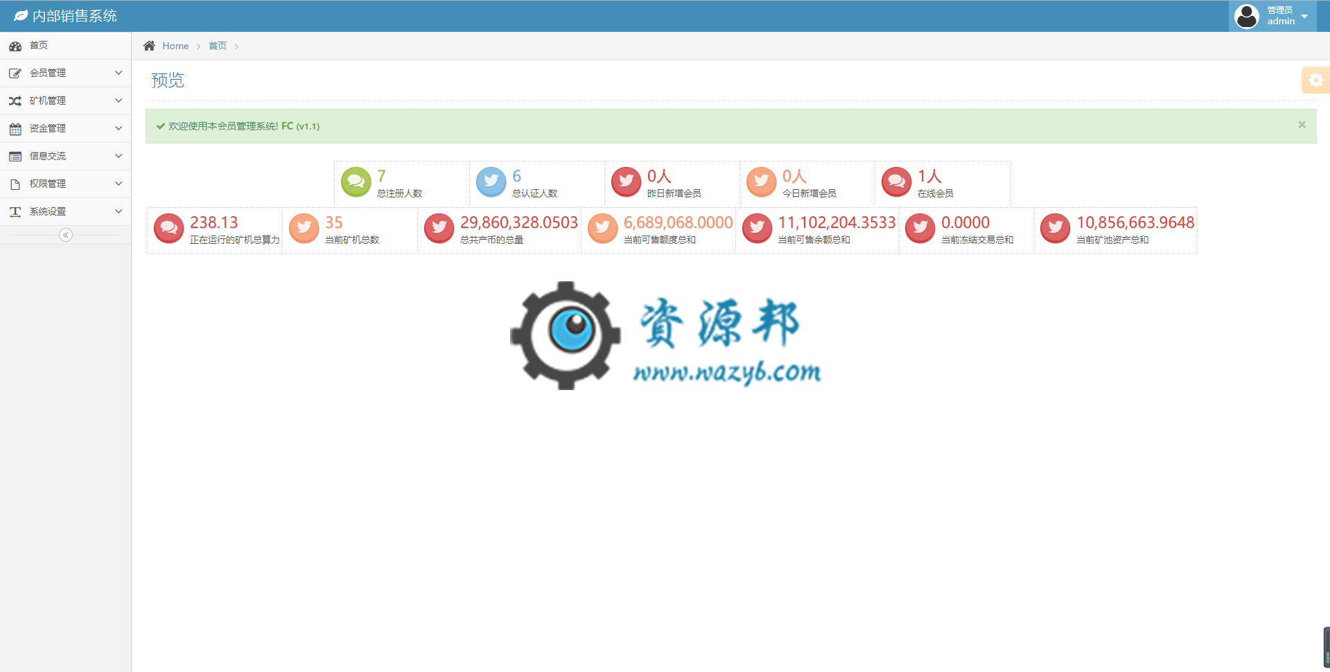
Task: Select 会员管理 menu item
Action: (65, 73)
